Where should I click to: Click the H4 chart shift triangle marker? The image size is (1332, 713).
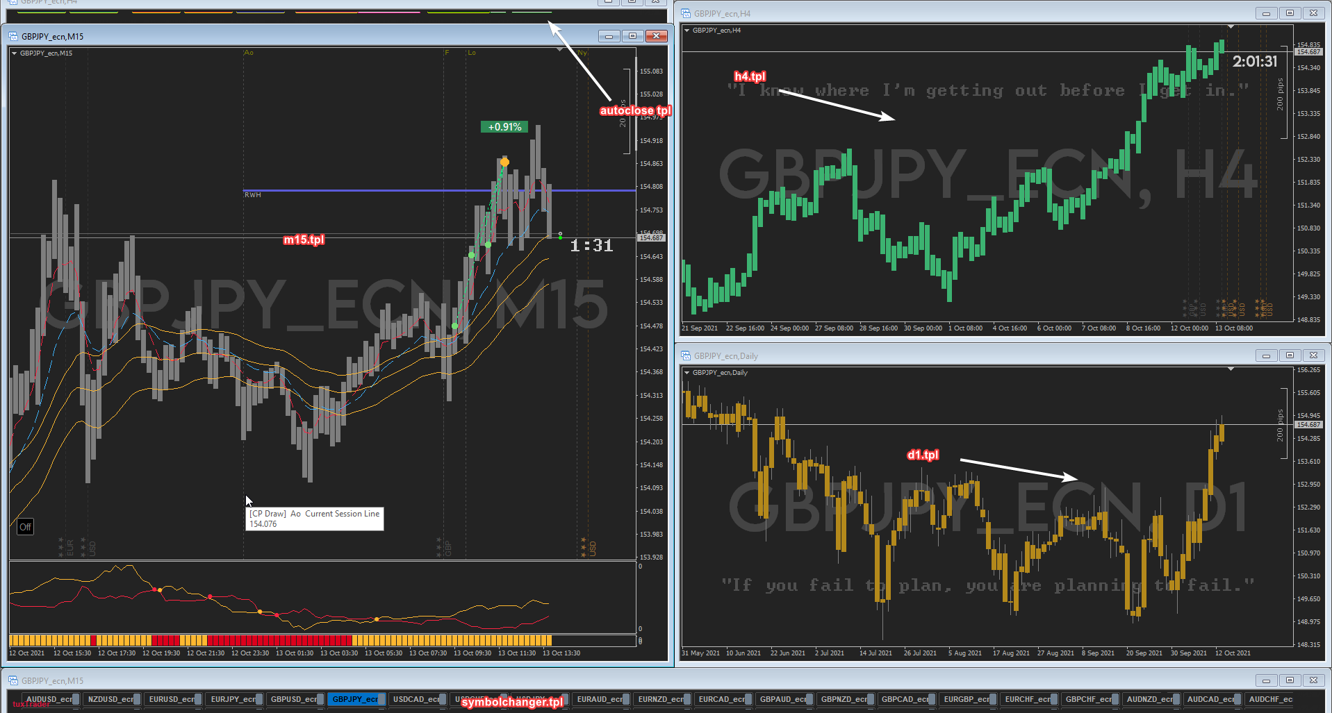[x=1231, y=27]
